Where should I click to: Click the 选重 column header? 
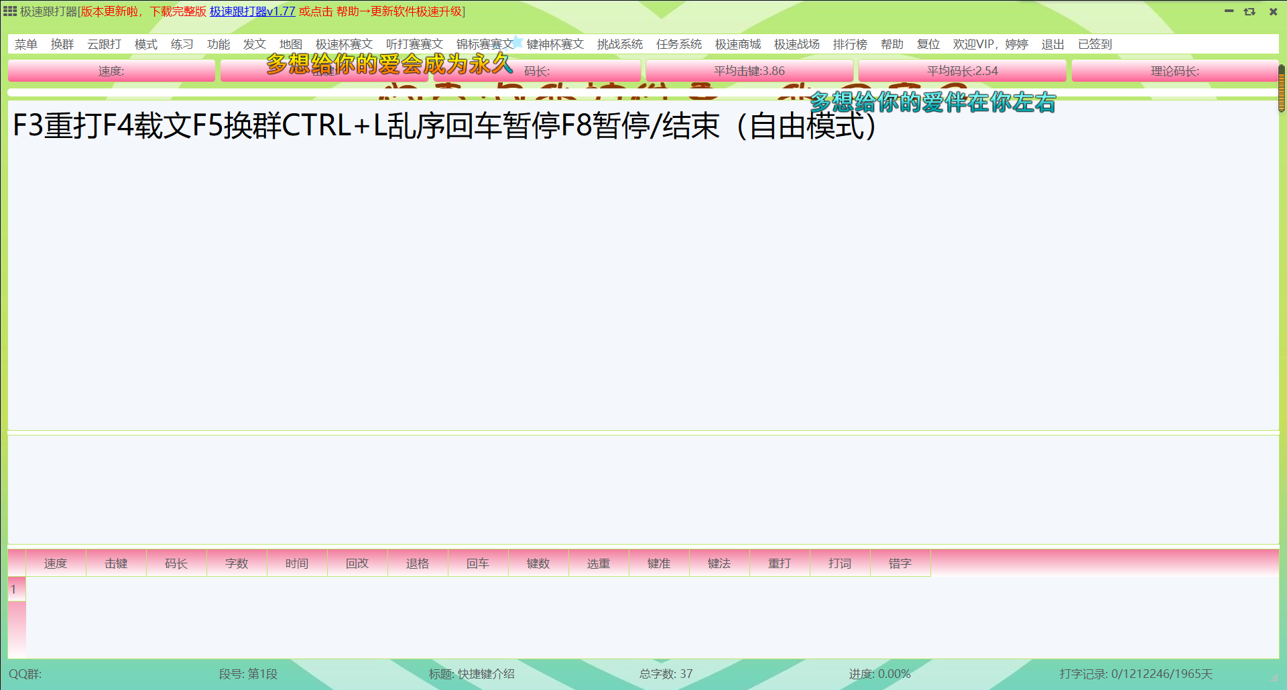tap(599, 563)
